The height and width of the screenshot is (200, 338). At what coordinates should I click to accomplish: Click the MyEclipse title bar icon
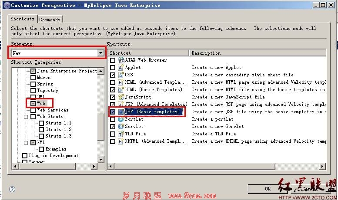click(x=7, y=5)
